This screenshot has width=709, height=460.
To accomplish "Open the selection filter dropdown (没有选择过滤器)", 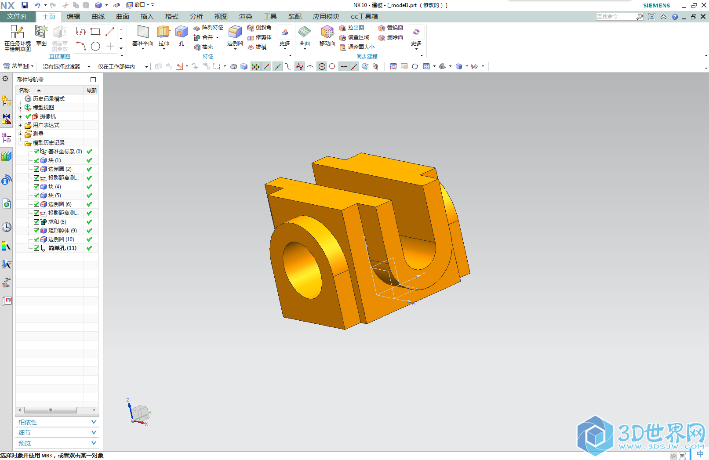I will [x=67, y=66].
